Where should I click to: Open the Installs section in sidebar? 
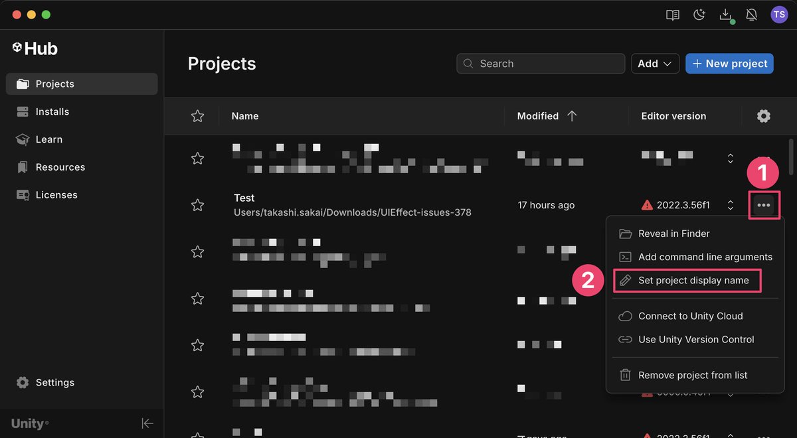pyautogui.click(x=82, y=111)
